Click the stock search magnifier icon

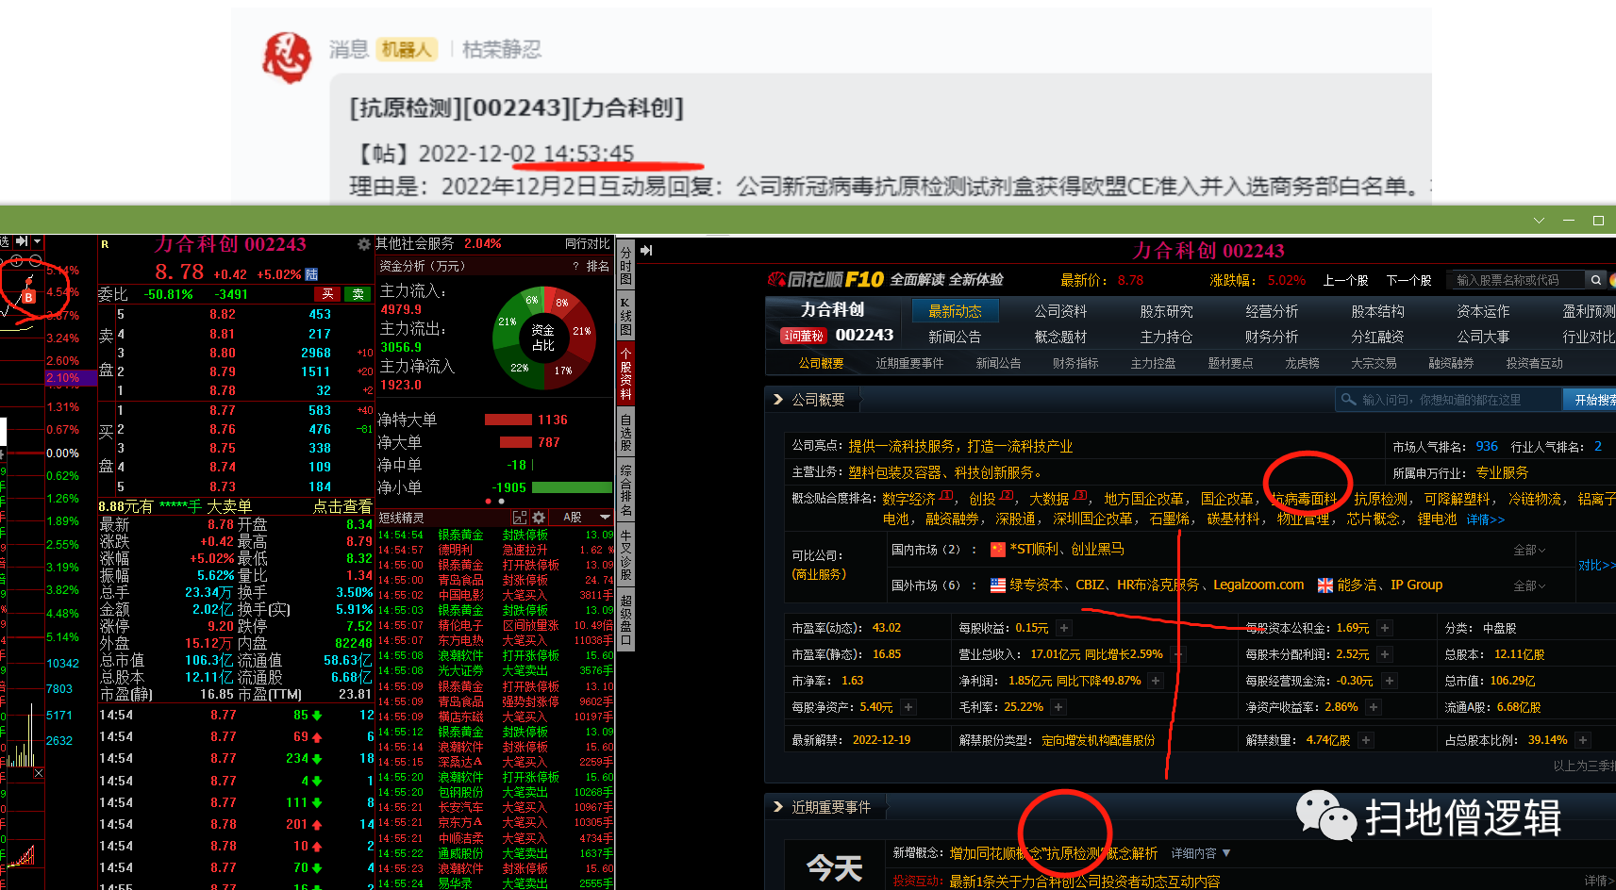click(1595, 280)
